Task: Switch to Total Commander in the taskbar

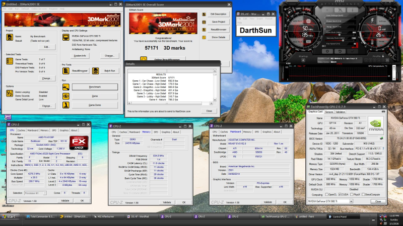Action: pyautogui.click(x=40, y=216)
